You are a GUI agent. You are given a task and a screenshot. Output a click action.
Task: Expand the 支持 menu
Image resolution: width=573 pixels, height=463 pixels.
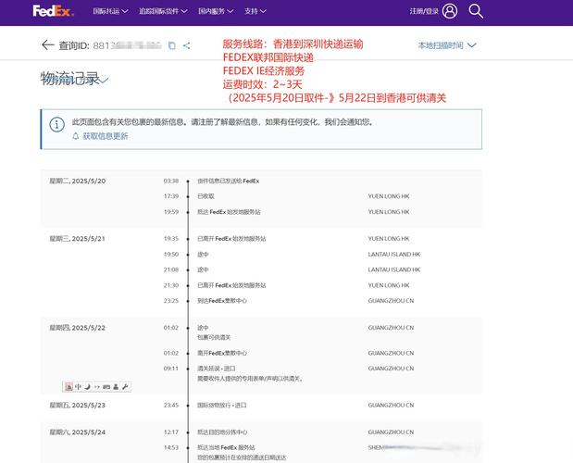tap(255, 11)
